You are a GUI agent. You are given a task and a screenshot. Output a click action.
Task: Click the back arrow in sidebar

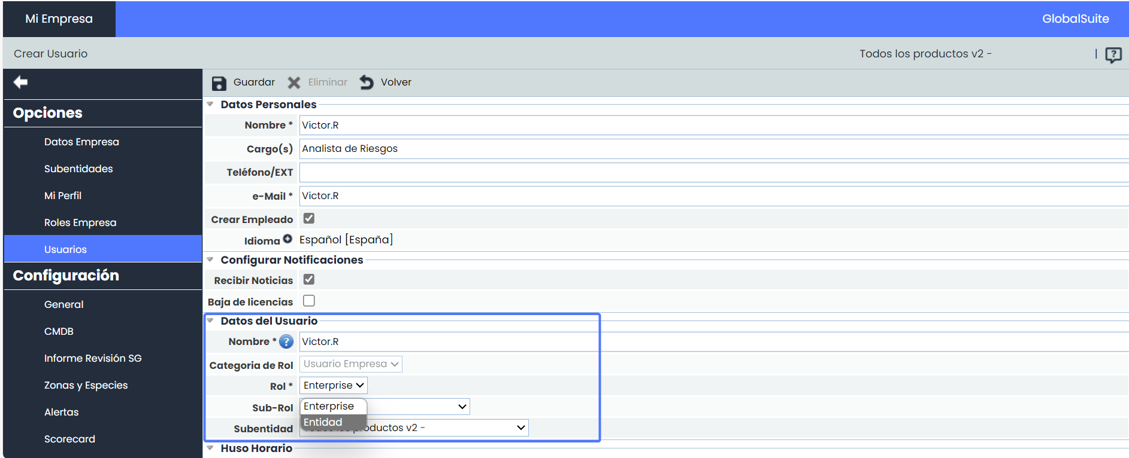click(21, 82)
